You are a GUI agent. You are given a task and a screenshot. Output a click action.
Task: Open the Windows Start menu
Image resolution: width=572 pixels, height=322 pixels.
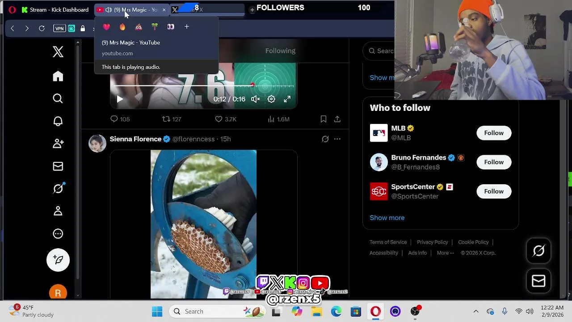(x=157, y=311)
